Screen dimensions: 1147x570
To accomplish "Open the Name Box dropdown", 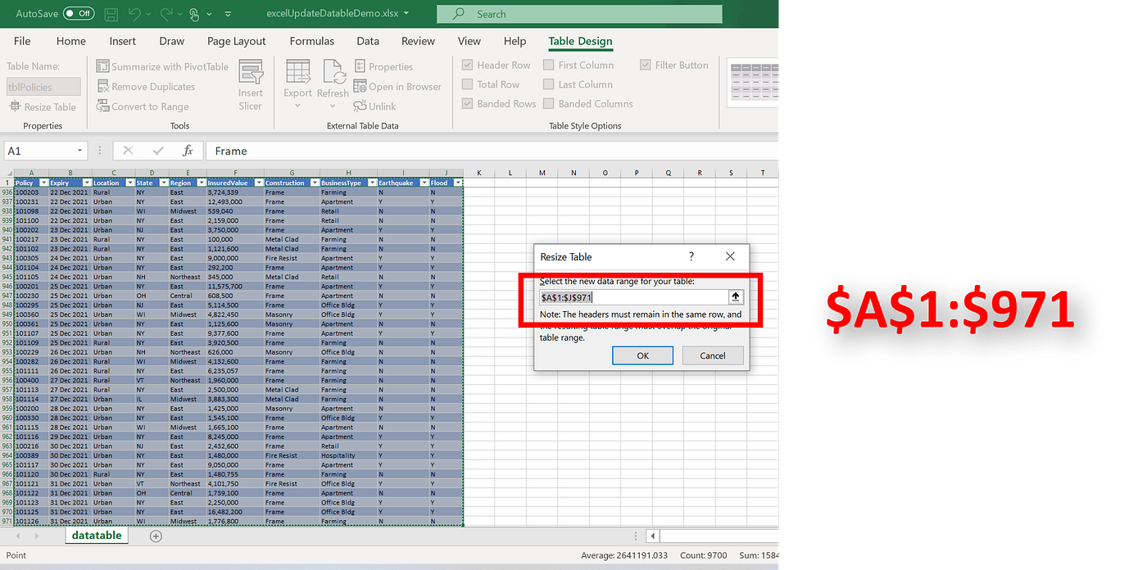I will [79, 151].
